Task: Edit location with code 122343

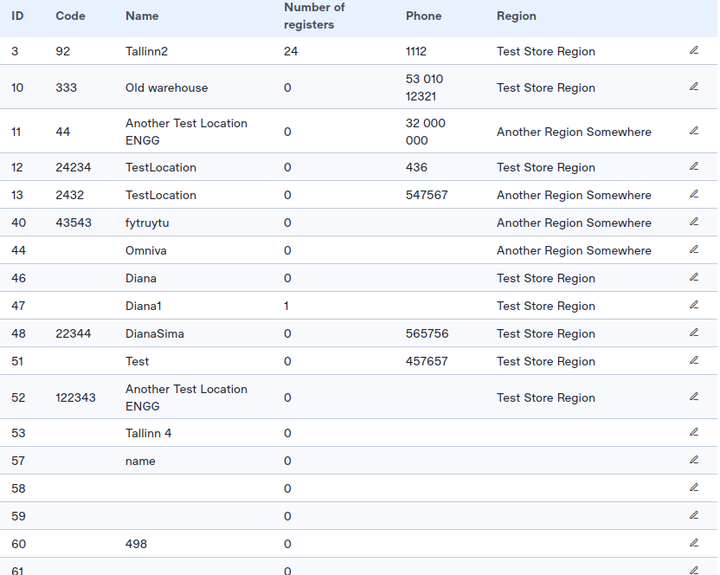Action: pyautogui.click(x=693, y=397)
